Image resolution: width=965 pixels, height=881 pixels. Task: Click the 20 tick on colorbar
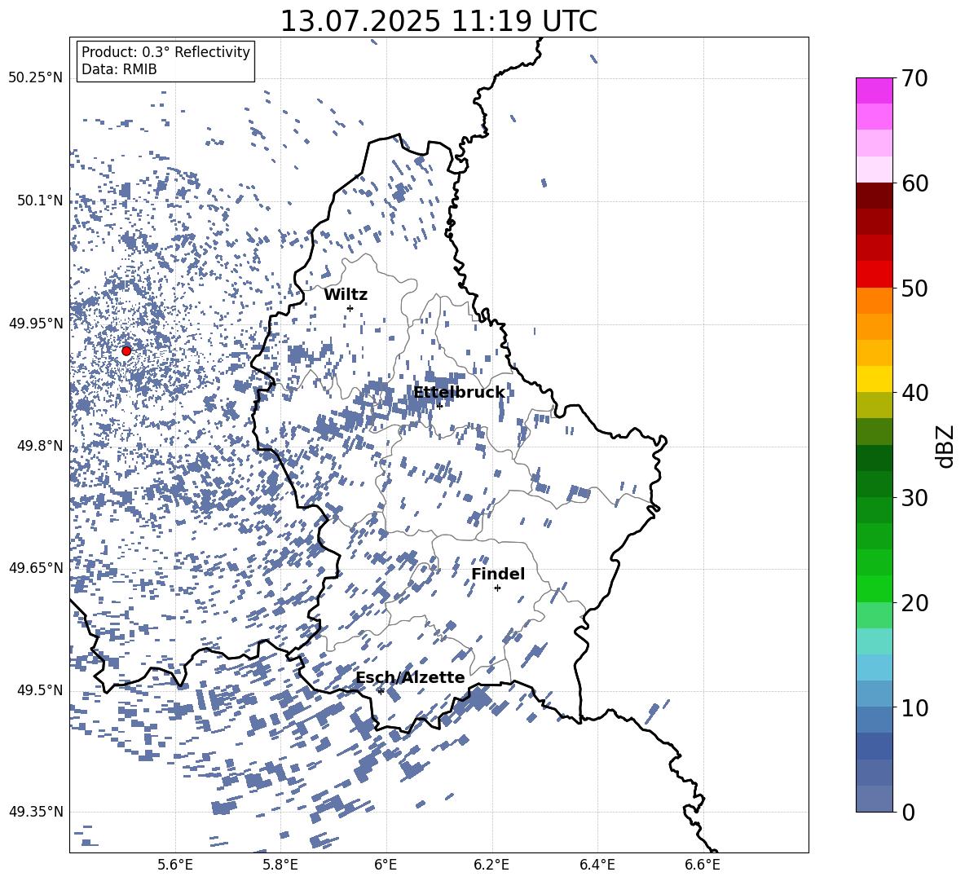[914, 602]
